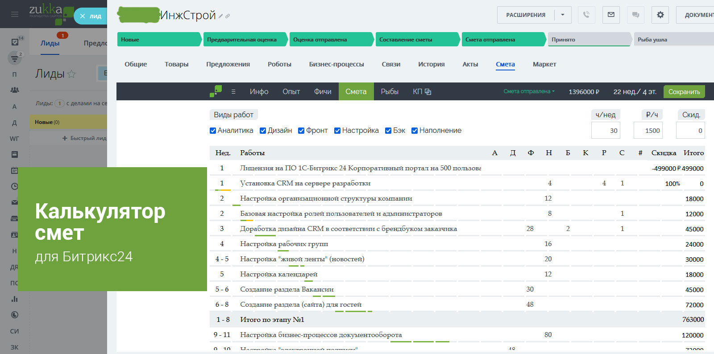
Task: Uncheck the Наполнение work type checkbox
Action: [x=415, y=131]
